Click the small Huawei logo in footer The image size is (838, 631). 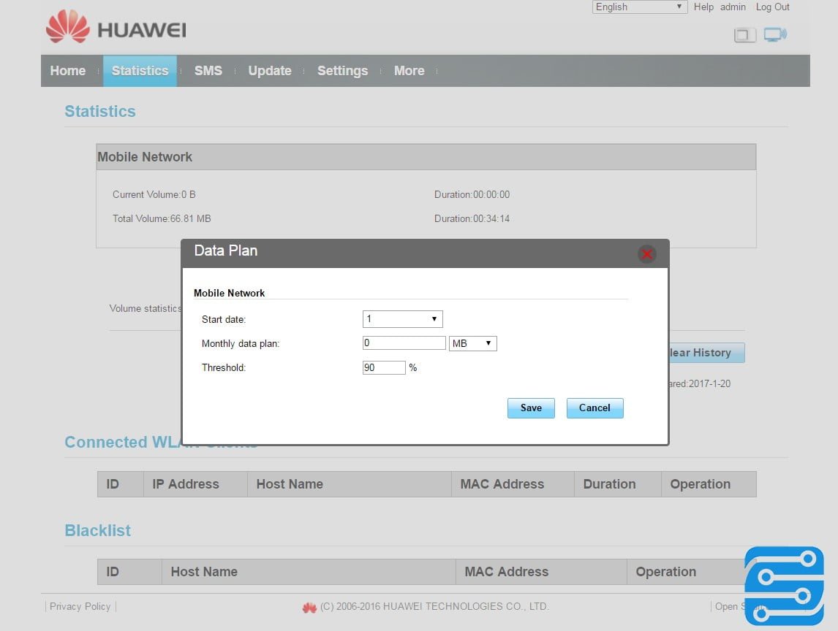pos(309,607)
